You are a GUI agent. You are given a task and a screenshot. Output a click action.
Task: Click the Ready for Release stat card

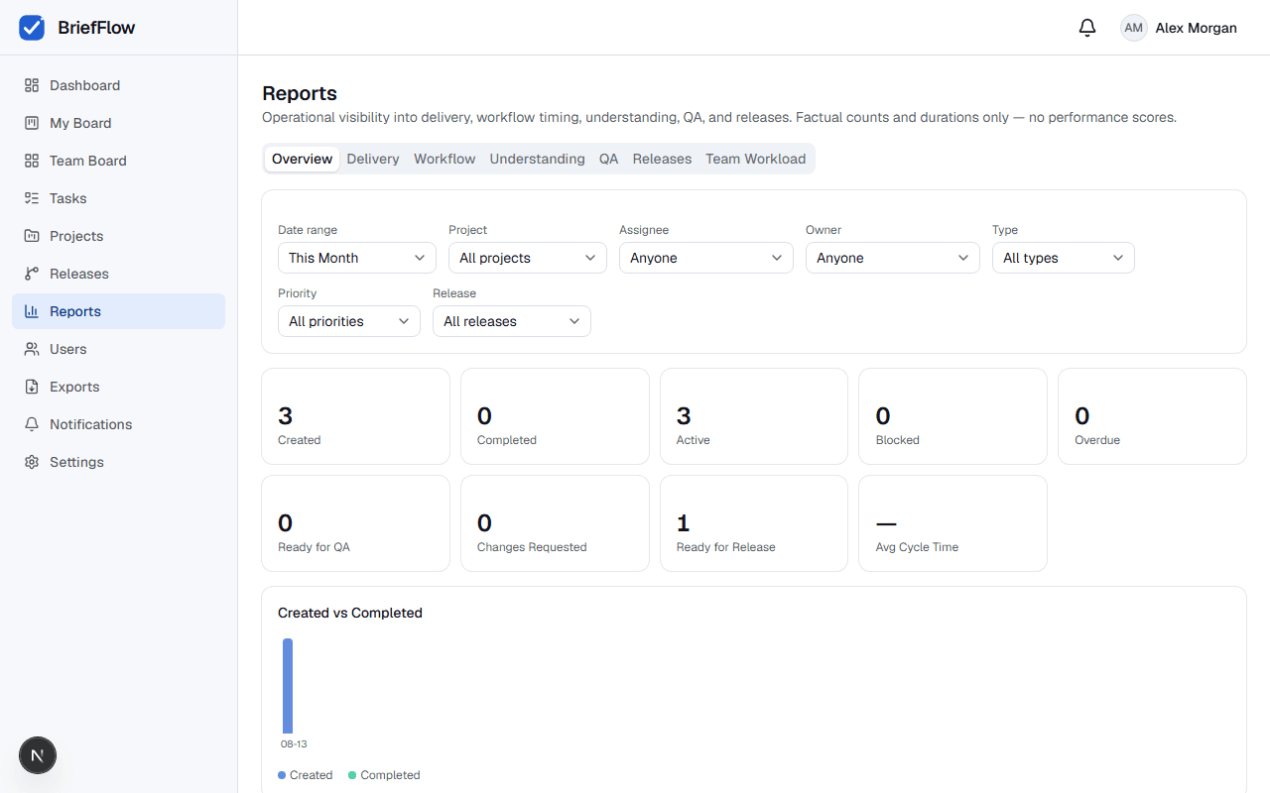754,523
